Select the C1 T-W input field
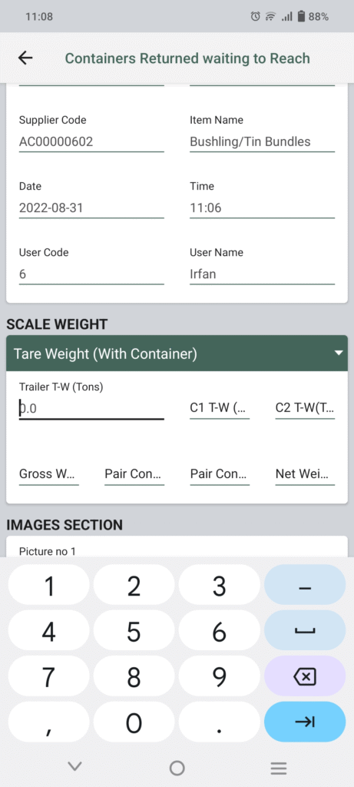This screenshot has width=354, height=787. click(219, 409)
